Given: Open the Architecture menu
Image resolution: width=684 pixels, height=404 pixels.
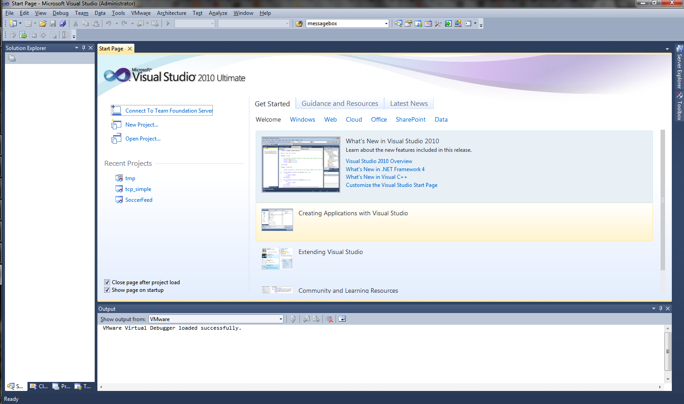Looking at the screenshot, I should tap(171, 13).
